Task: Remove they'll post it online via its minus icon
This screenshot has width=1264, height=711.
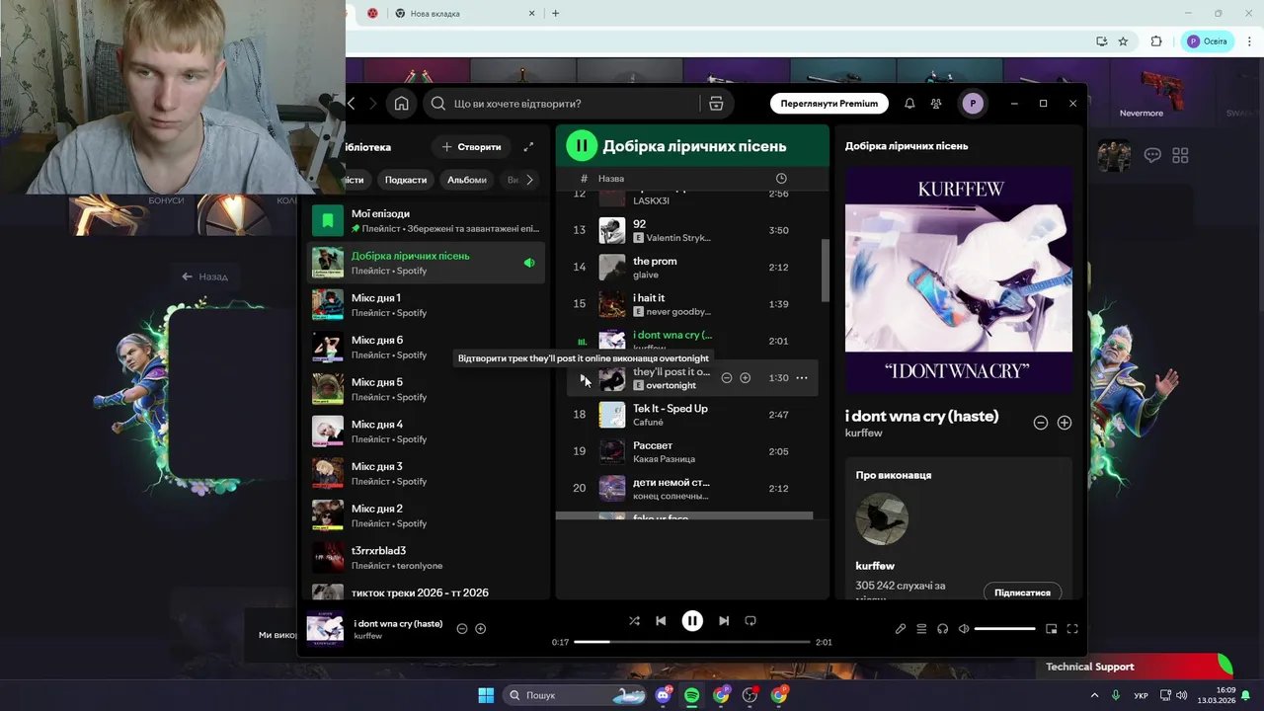Action: (x=727, y=378)
